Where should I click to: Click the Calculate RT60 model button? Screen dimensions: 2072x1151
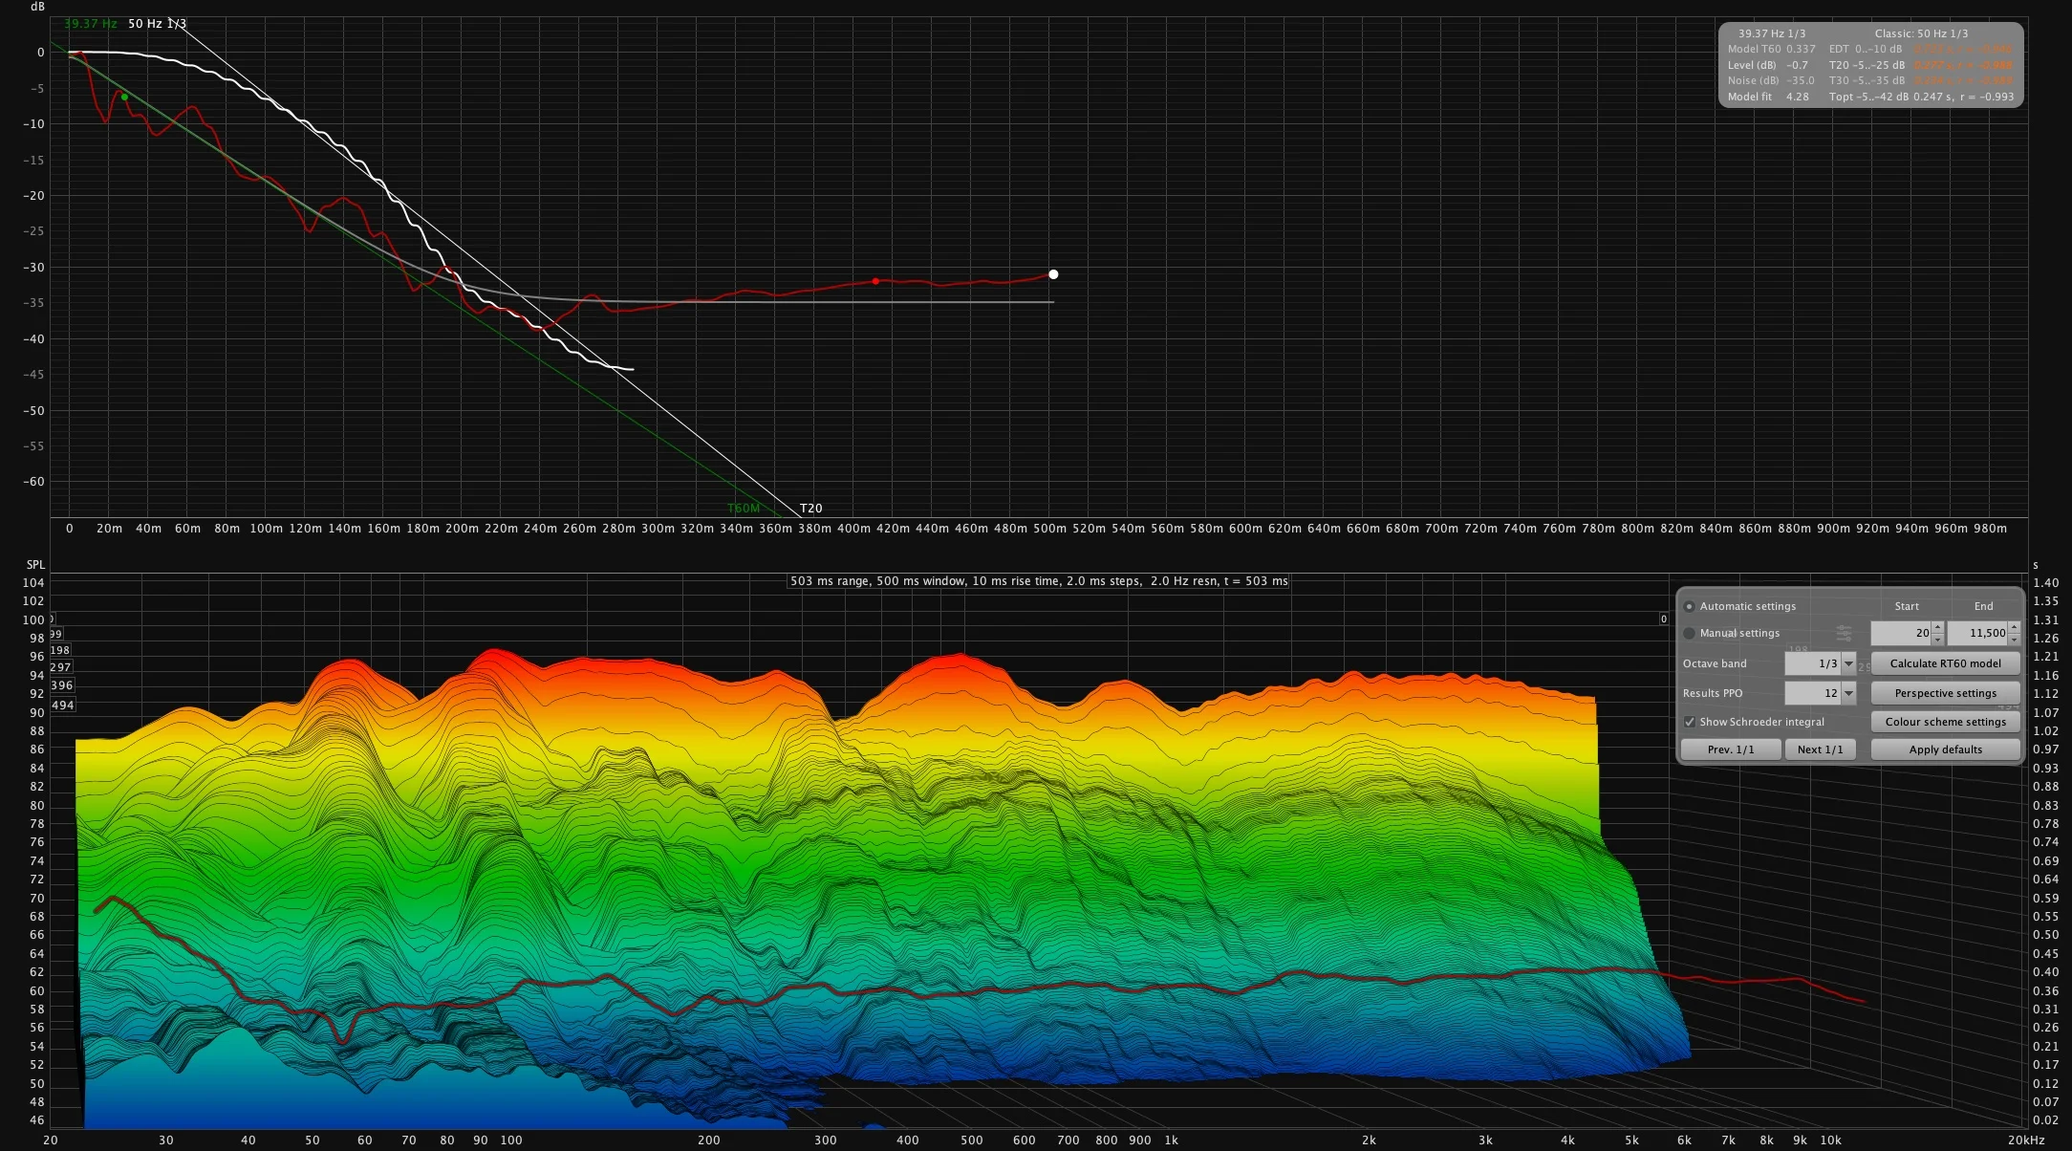click(1945, 663)
